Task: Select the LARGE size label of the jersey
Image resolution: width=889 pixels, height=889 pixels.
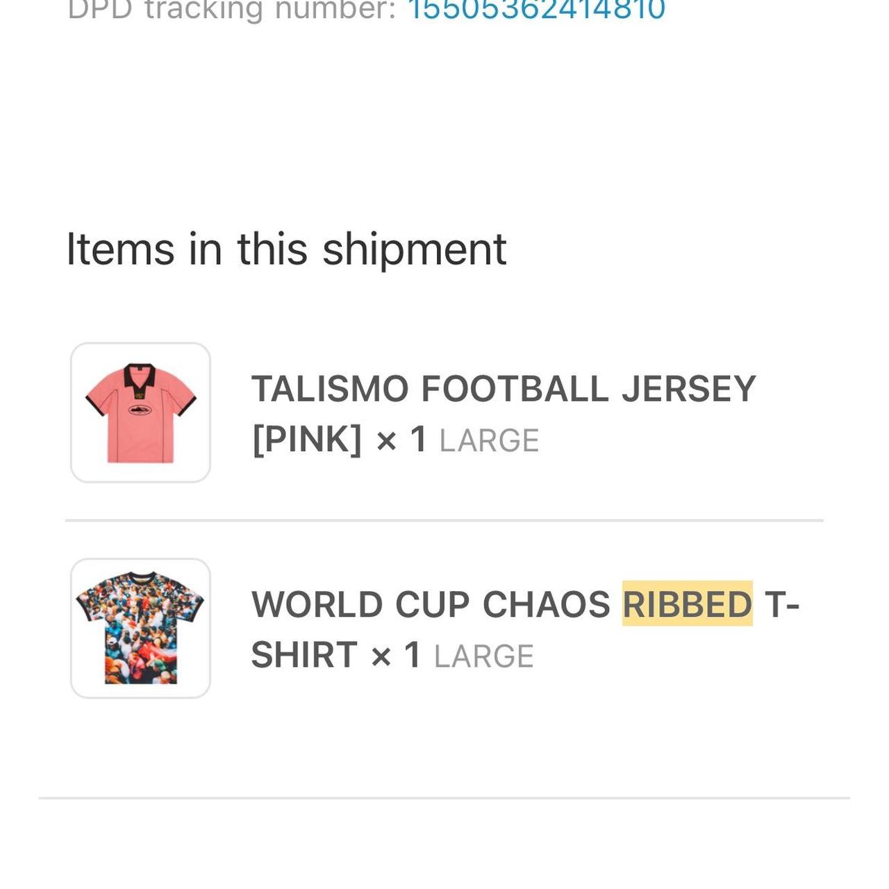Action: [x=489, y=440]
